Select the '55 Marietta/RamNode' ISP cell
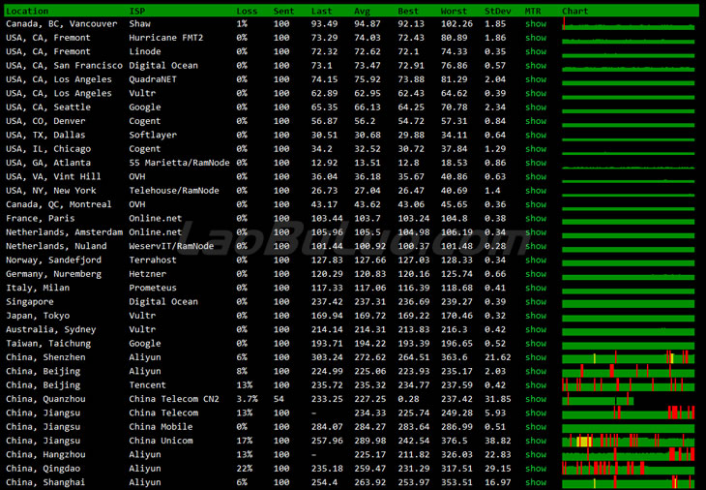The width and height of the screenshot is (706, 490). [x=179, y=163]
